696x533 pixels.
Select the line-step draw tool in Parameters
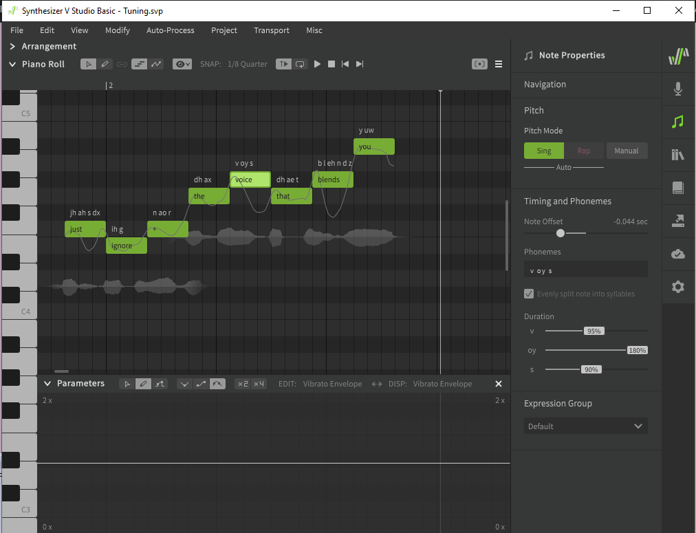click(160, 384)
